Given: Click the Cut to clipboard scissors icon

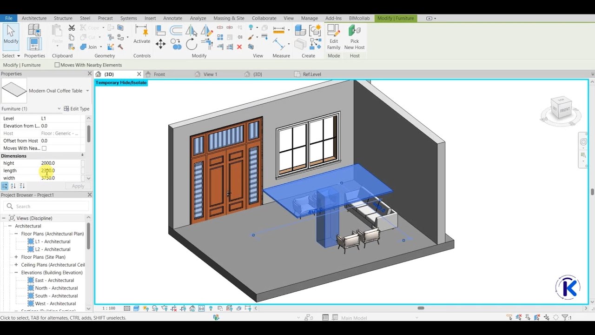Looking at the screenshot, I should pyautogui.click(x=72, y=28).
